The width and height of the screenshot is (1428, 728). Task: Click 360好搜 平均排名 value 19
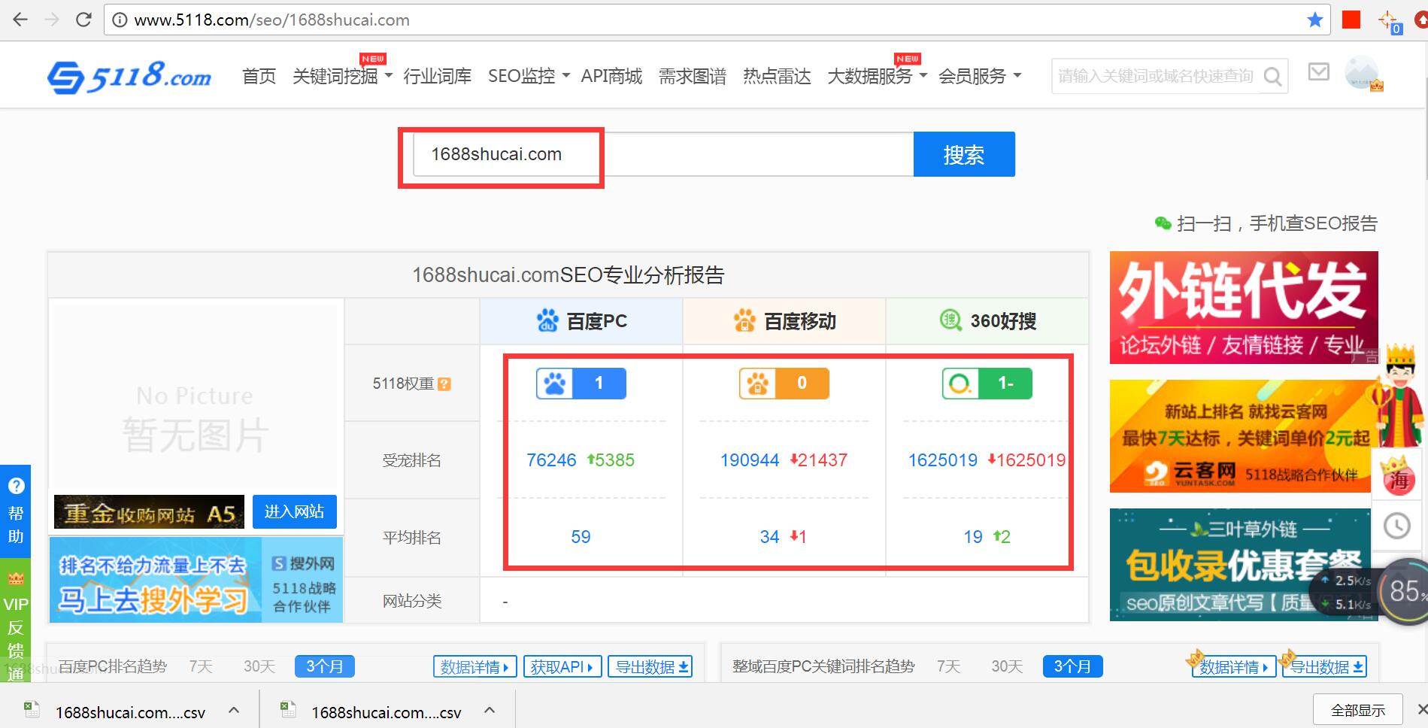(973, 537)
